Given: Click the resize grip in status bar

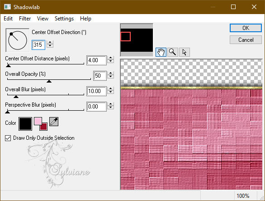Looking at the screenshot, I should pos(262,197).
